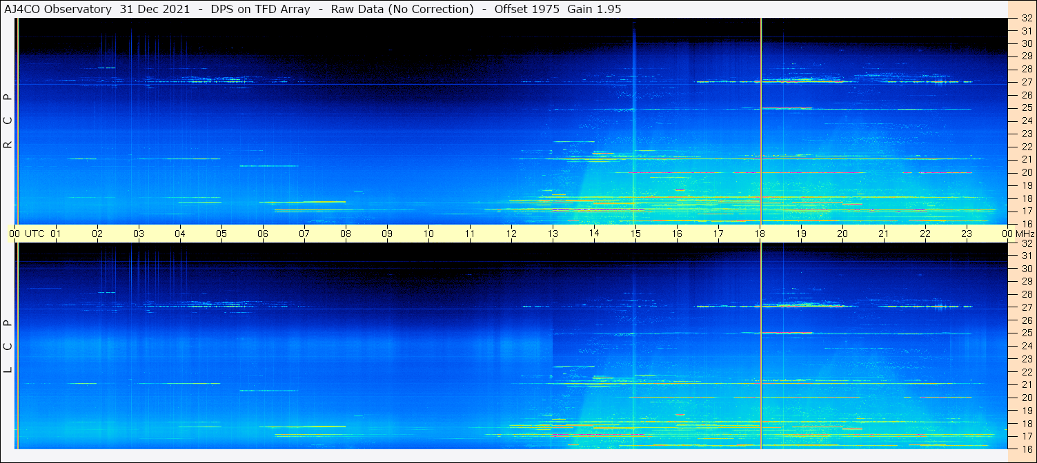The width and height of the screenshot is (1037, 463).
Task: Click the 27 MHz scale label in the LCP panel
Action: [x=1026, y=307]
